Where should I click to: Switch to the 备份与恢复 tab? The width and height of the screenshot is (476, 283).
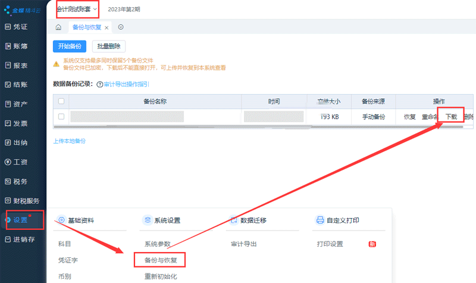pyautogui.click(x=87, y=27)
